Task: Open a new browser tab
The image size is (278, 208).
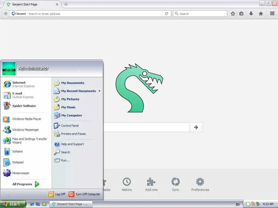Action: click(66, 4)
